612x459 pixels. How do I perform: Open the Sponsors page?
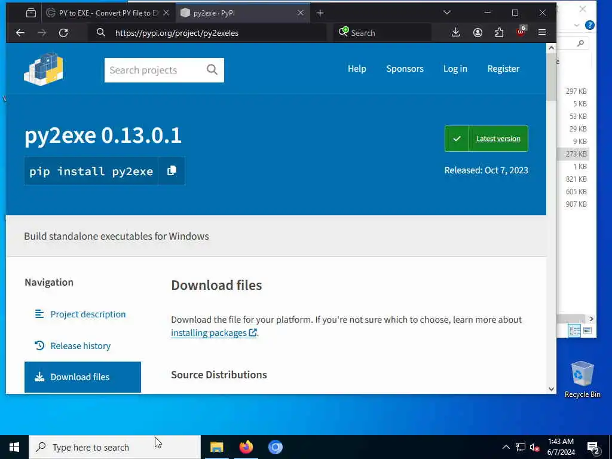[405, 69]
